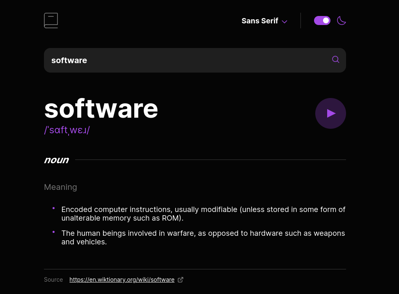
Task: Click the magnifier search icon
Action: [x=336, y=59]
